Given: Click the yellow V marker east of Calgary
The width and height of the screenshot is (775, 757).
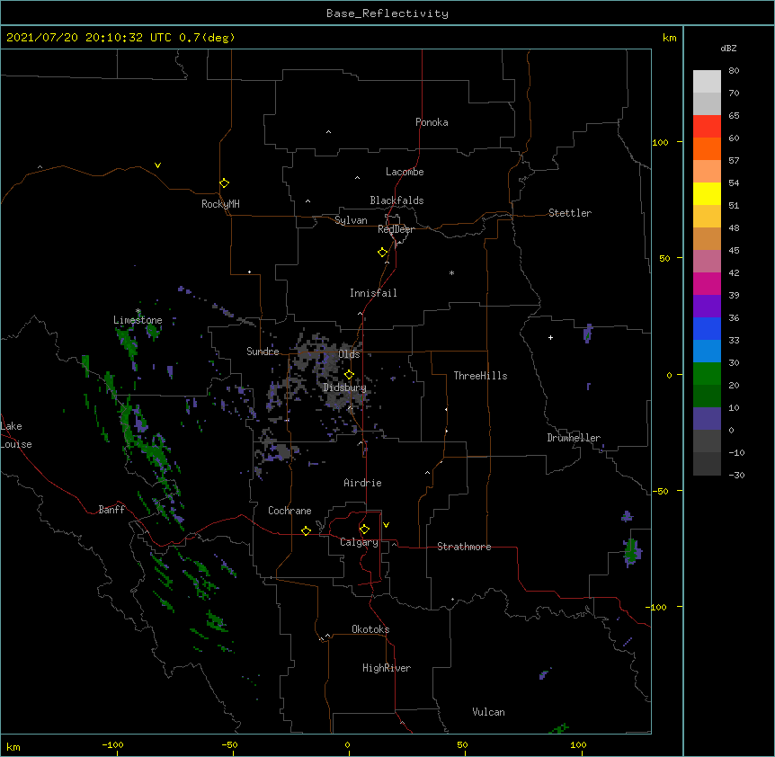Looking at the screenshot, I should point(386,525).
